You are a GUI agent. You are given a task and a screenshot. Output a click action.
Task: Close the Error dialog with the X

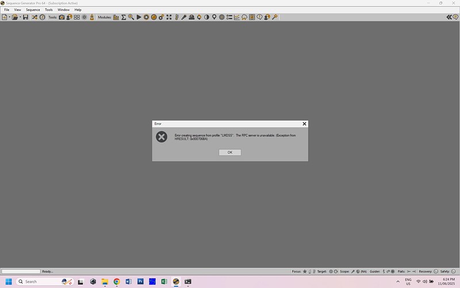(304, 123)
